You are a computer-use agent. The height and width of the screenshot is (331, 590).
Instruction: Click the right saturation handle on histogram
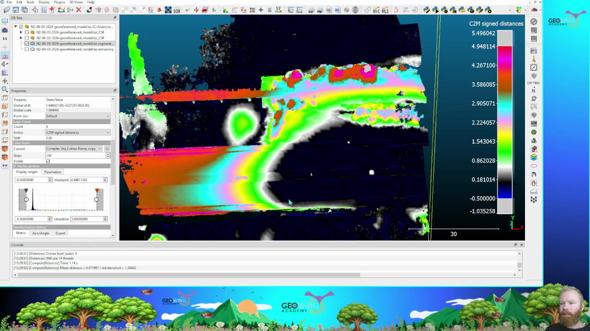point(96,200)
